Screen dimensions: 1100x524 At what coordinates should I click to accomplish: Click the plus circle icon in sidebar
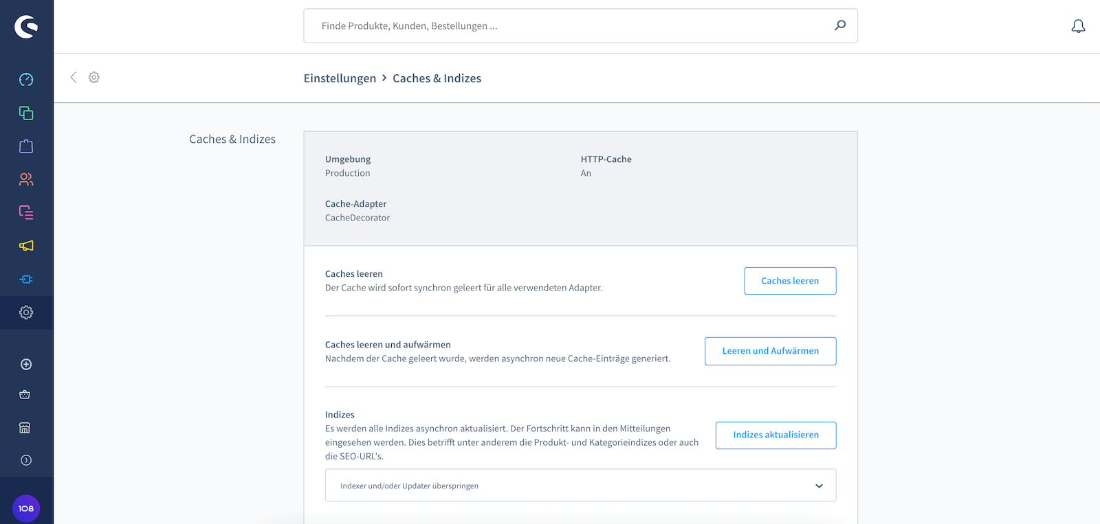(x=26, y=365)
